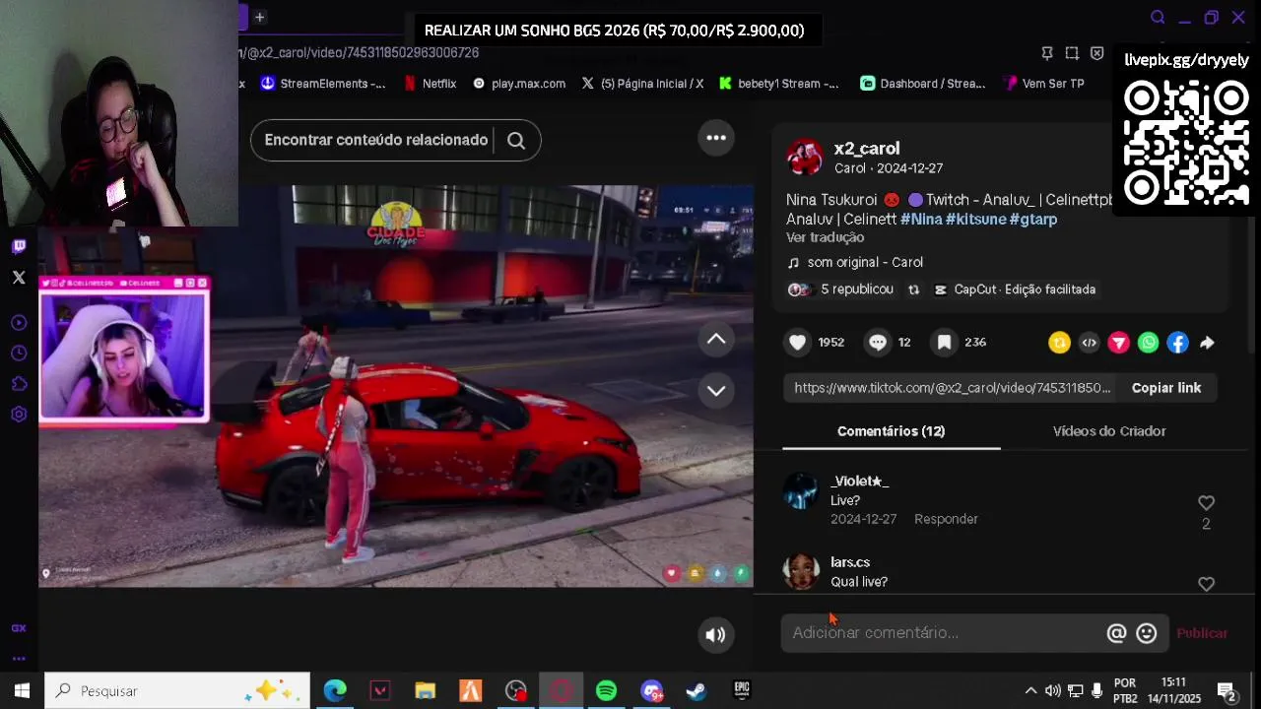
Task: Switch to Vídeos do Criador tab
Action: [x=1109, y=431]
